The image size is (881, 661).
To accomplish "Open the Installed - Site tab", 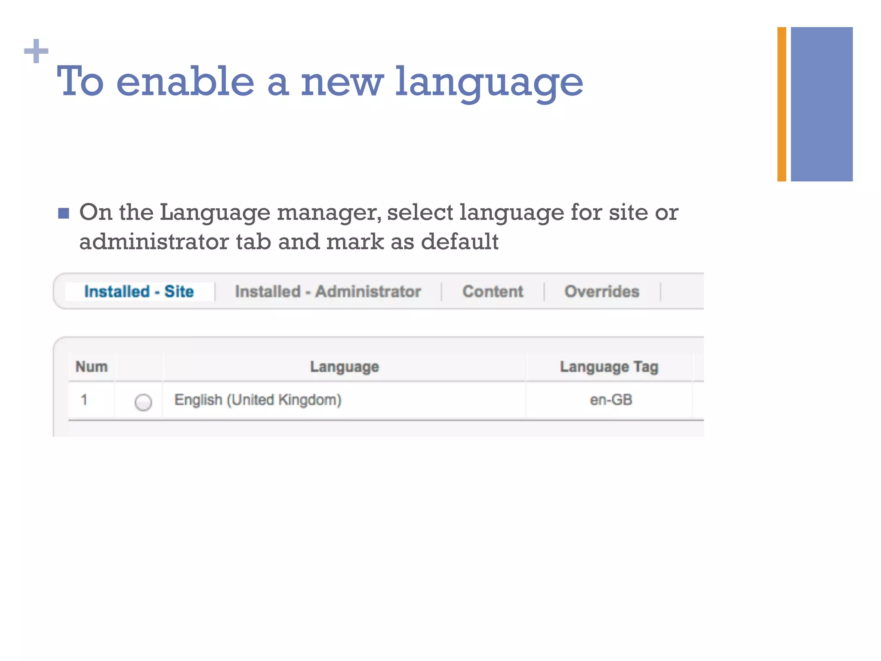I will [139, 291].
